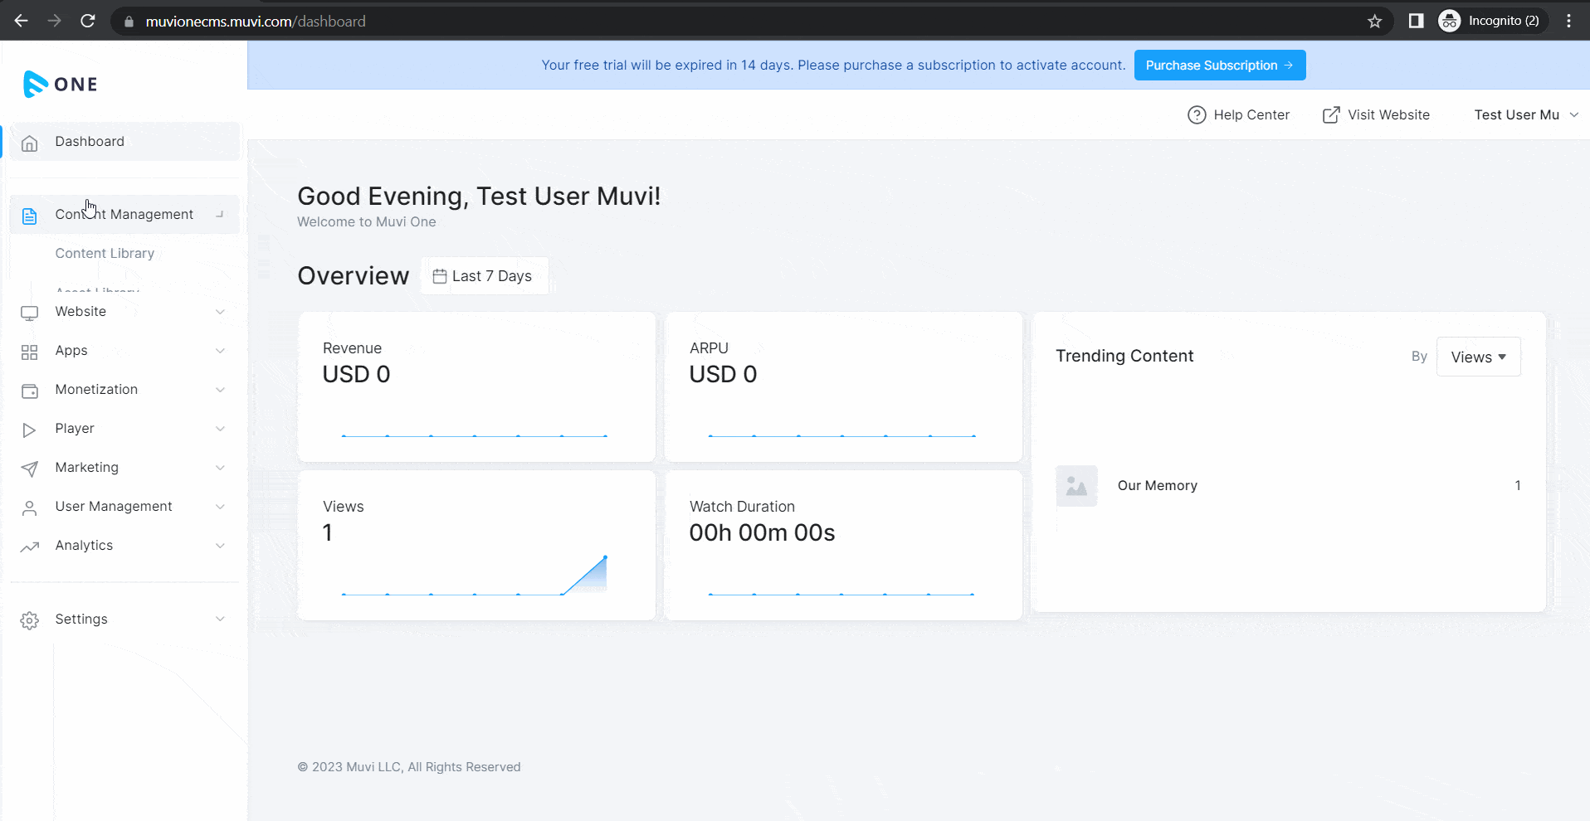Select the Monetization sidebar item
The image size is (1590, 821).
(124, 390)
